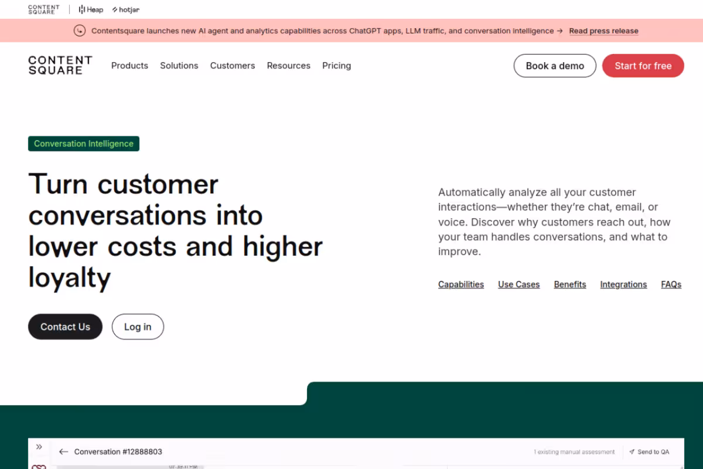Click the Contentsquare logo in header

[60, 65]
